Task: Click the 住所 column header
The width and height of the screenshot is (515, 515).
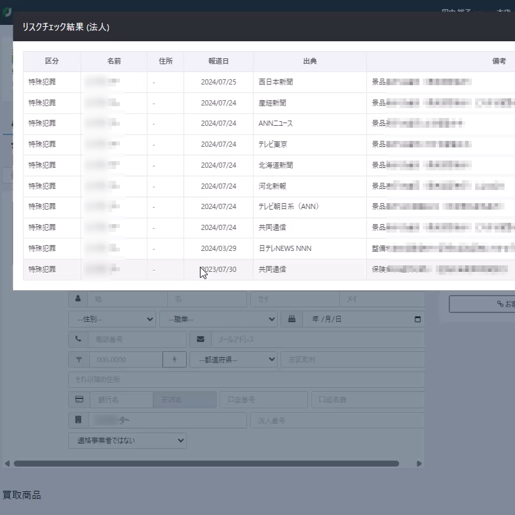Action: coord(166,61)
